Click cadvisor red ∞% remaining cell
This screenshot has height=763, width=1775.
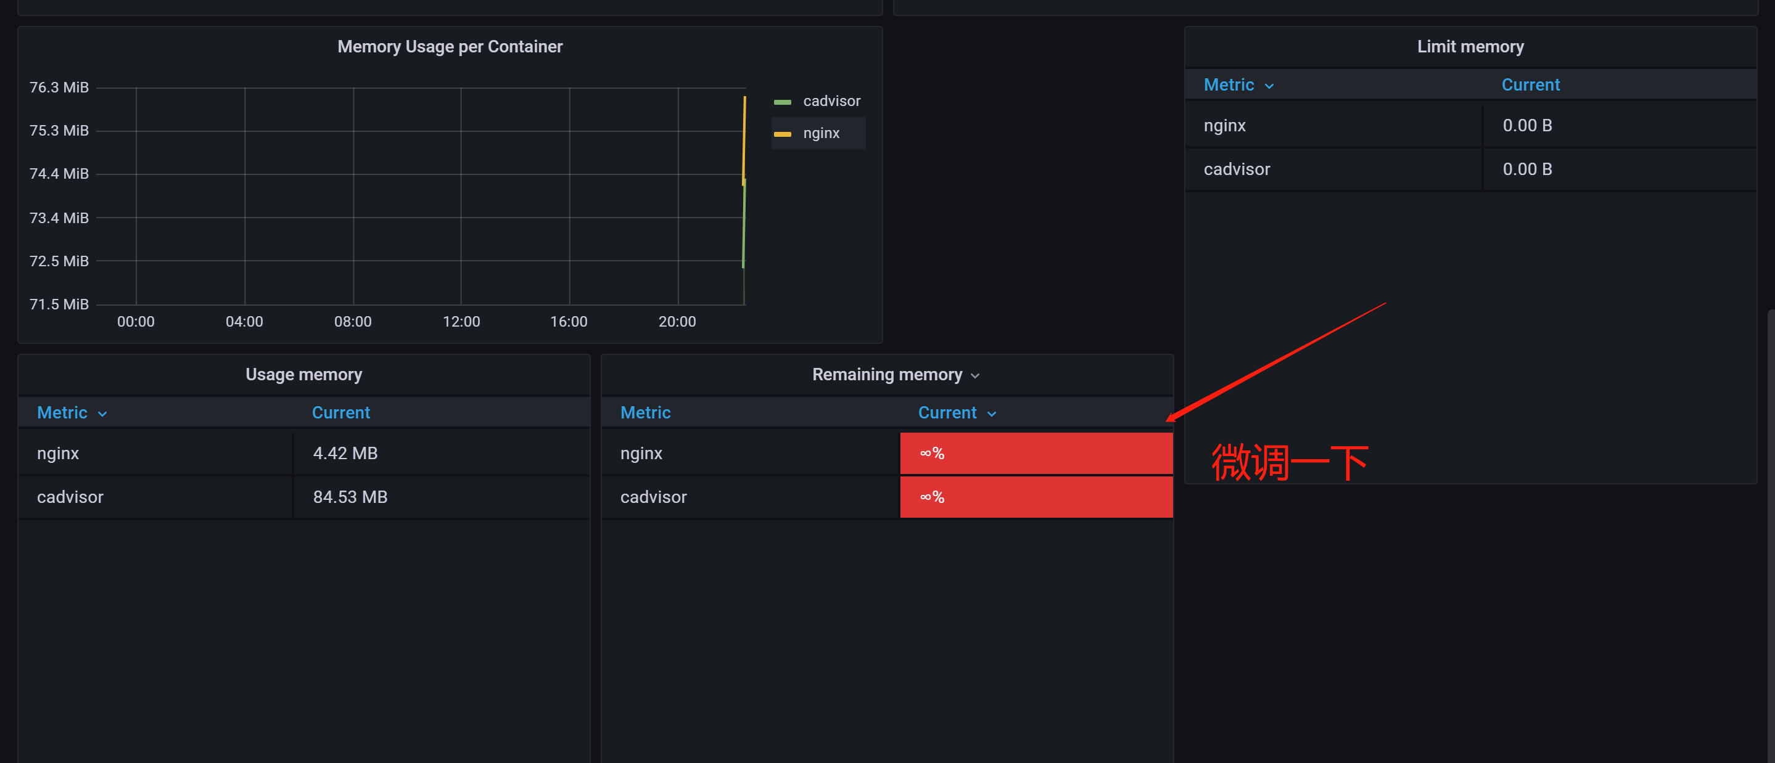click(1036, 497)
